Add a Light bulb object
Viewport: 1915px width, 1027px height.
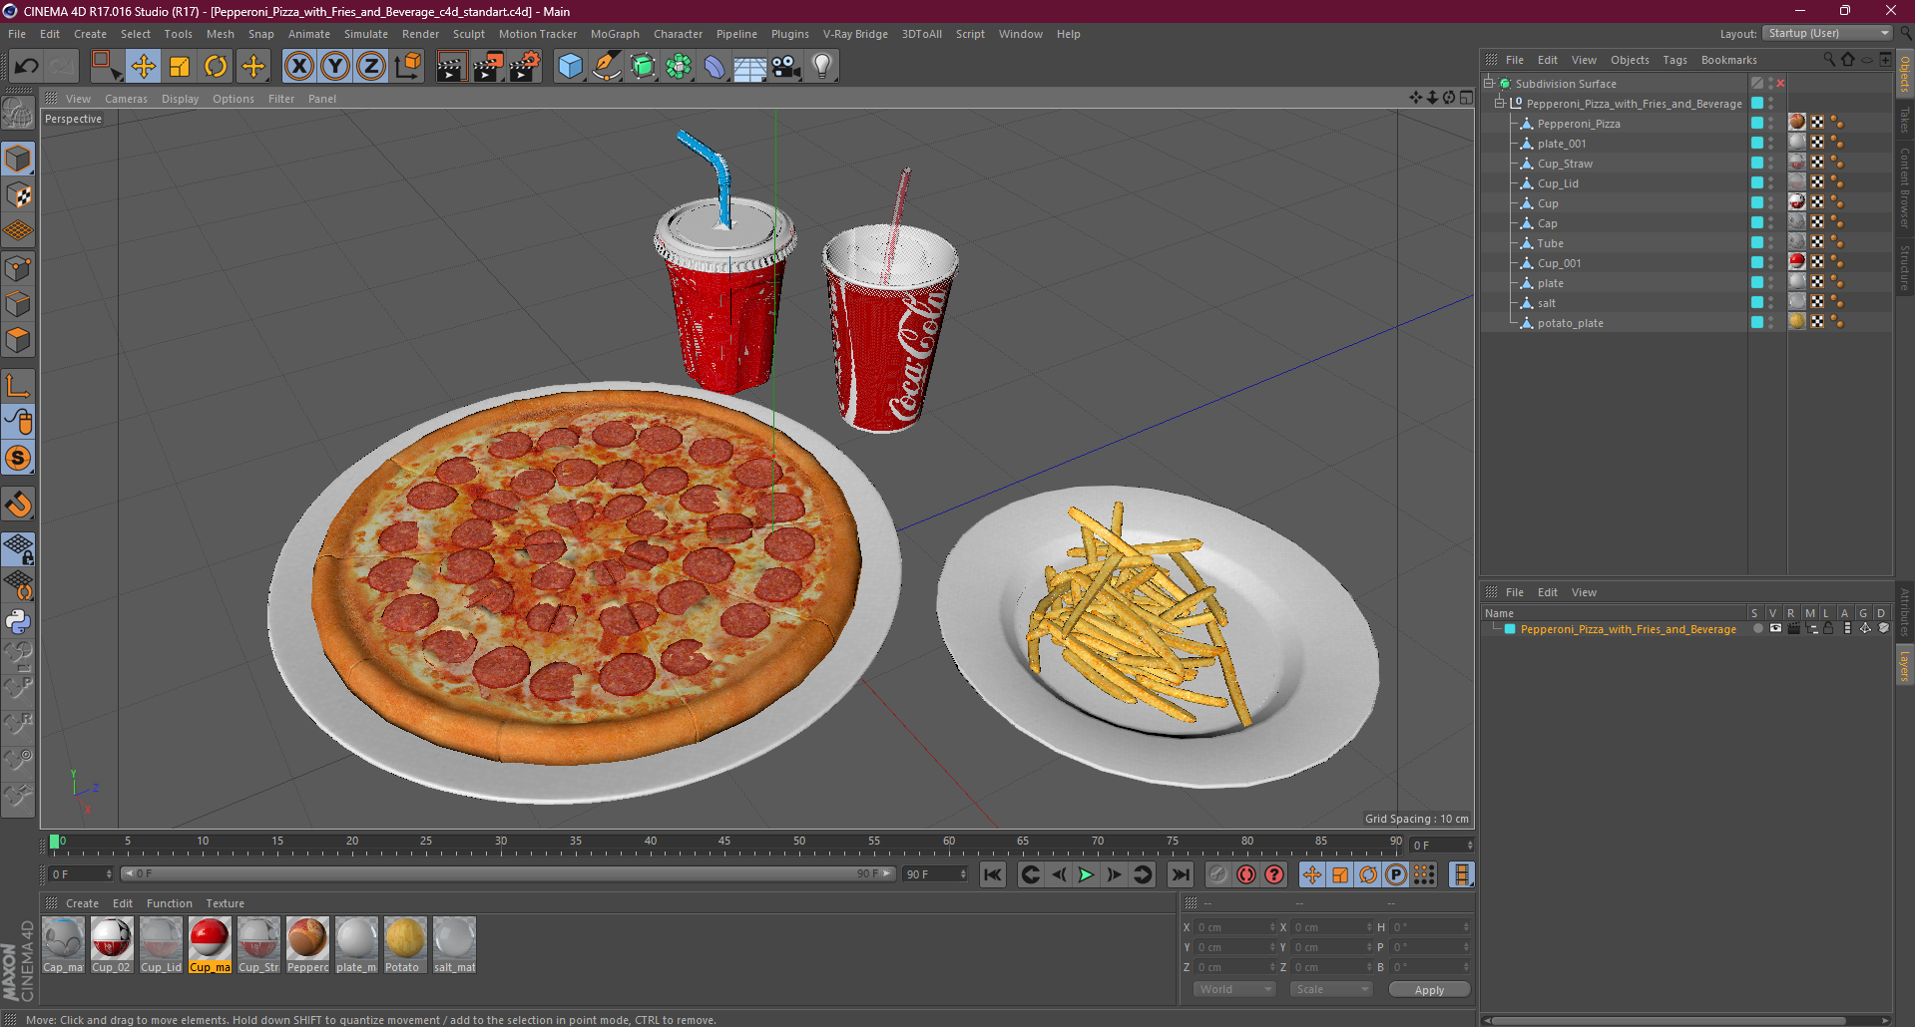(x=822, y=66)
